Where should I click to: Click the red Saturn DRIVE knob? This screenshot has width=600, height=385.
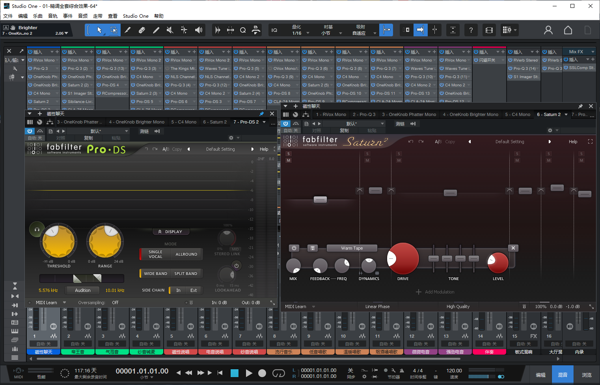click(402, 258)
